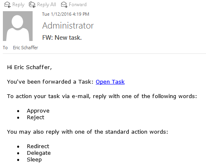Click the Approve bullet word
The width and height of the screenshot is (206, 168).
[x=38, y=111]
